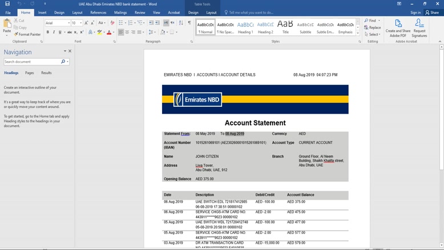This screenshot has width=444, height=250.
Task: Show paragraph marks with the pilcrow icon
Action: pos(189,23)
